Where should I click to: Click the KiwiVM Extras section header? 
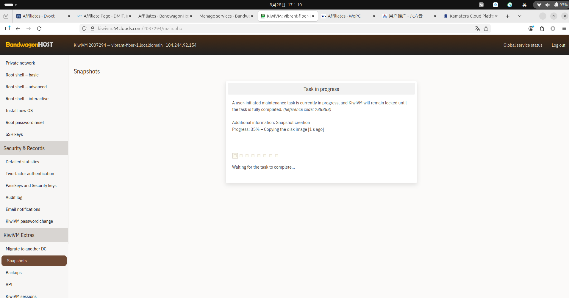(x=34, y=235)
